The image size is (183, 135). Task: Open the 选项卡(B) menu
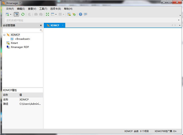coord(56,9)
